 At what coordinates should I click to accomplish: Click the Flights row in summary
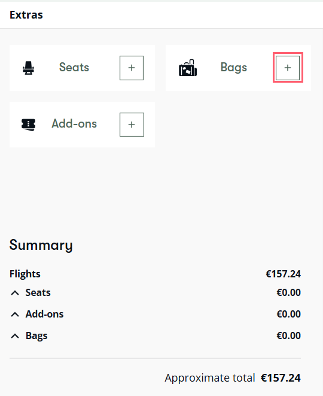pyautogui.click(x=155, y=274)
